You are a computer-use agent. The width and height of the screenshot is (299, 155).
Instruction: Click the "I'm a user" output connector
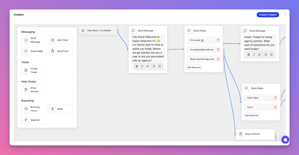[224, 43]
